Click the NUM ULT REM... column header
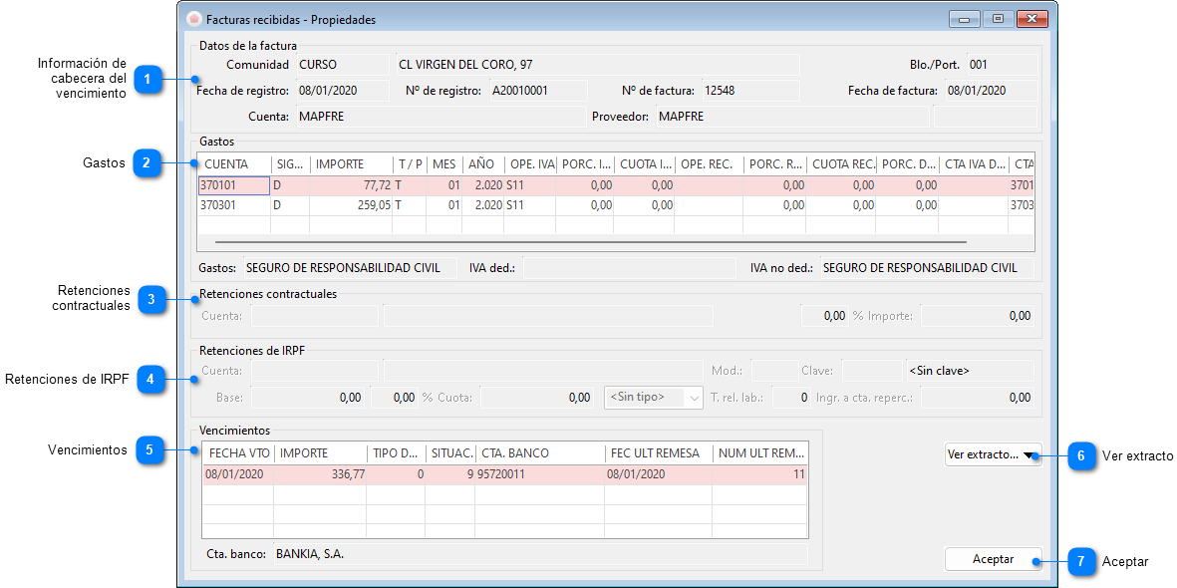This screenshot has height=588, width=1177. pyautogui.click(x=759, y=453)
